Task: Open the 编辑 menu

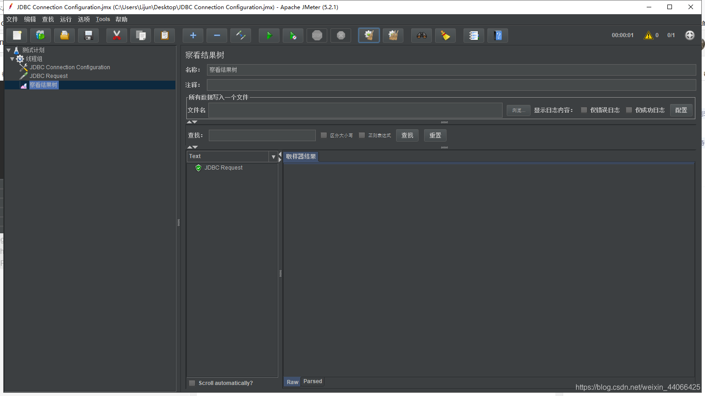Action: pos(30,19)
